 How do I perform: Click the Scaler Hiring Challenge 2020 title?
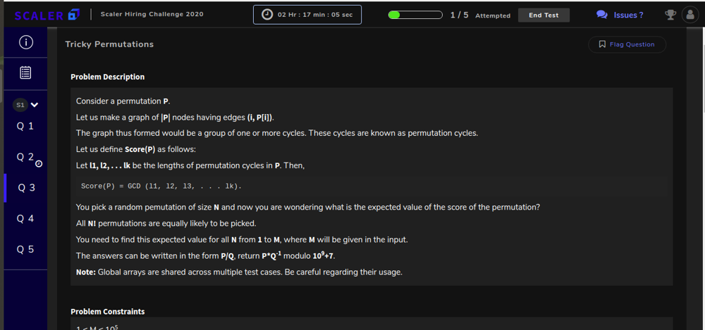click(152, 14)
